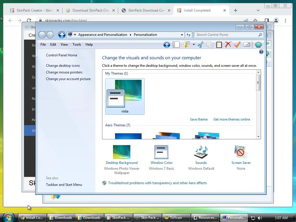The image size is (296, 222).
Task: Click the Up button in the Classic Shell toolbar
Action: point(166,45)
